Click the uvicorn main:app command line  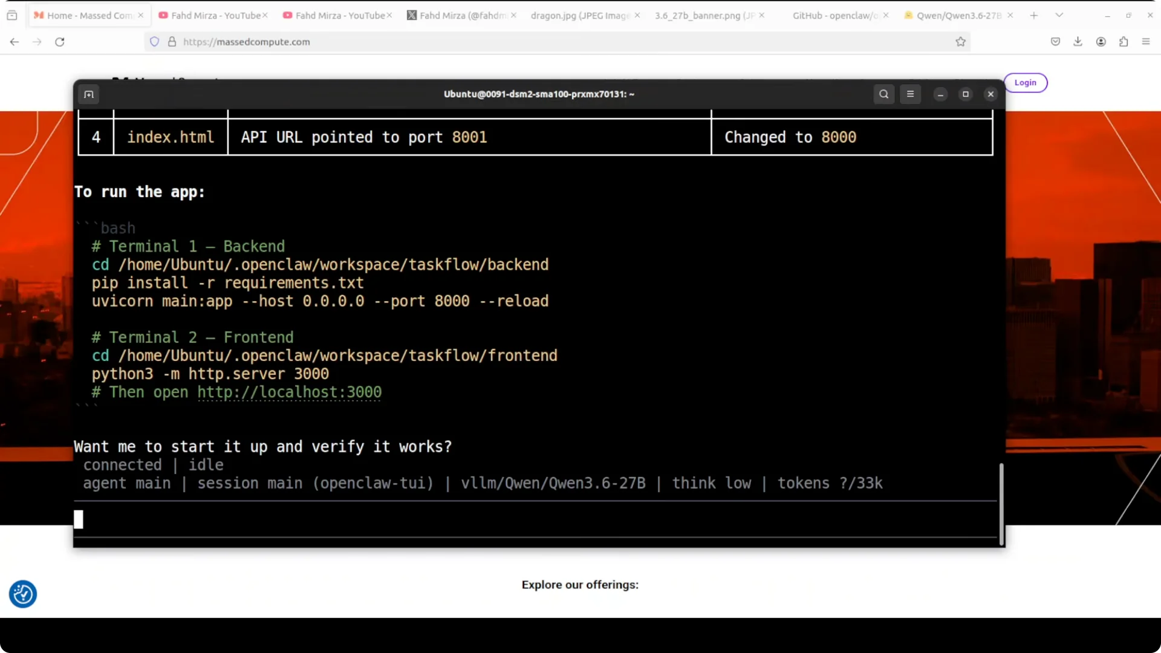coord(320,301)
